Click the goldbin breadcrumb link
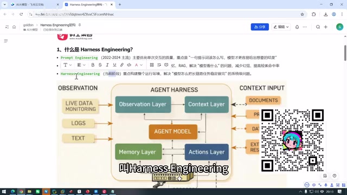The image size is (347, 195). (28, 25)
